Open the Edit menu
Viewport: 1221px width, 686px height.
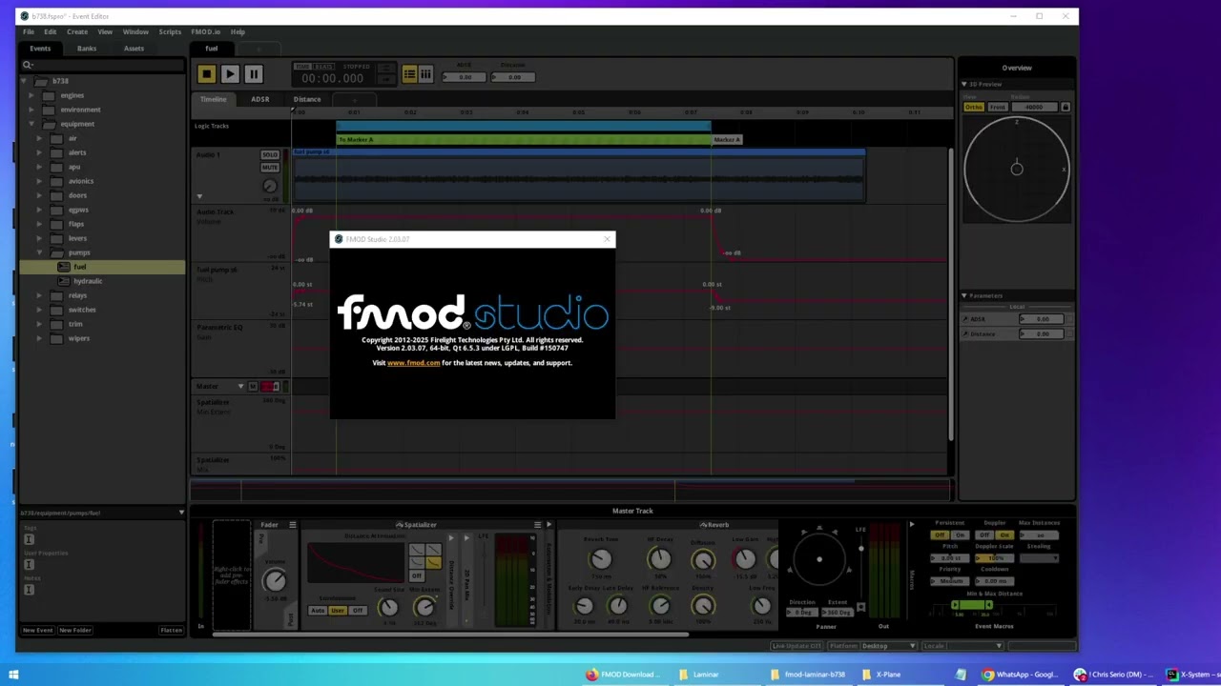50,31
